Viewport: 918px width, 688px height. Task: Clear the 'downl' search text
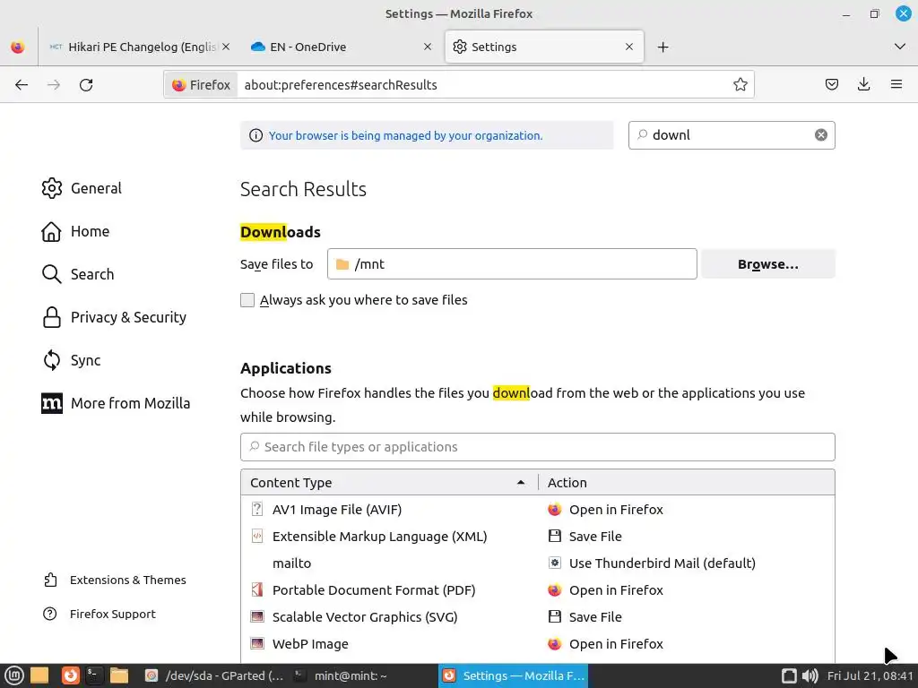click(821, 135)
